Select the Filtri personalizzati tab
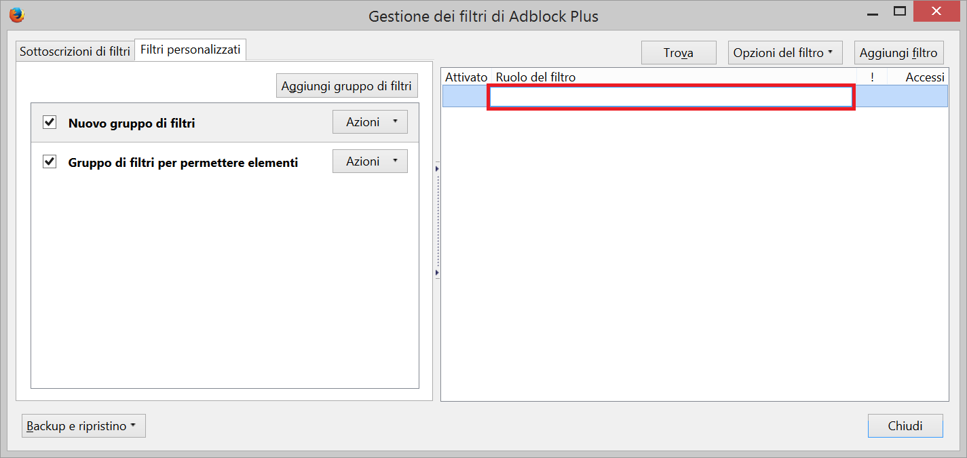Image resolution: width=967 pixels, height=458 pixels. click(191, 50)
